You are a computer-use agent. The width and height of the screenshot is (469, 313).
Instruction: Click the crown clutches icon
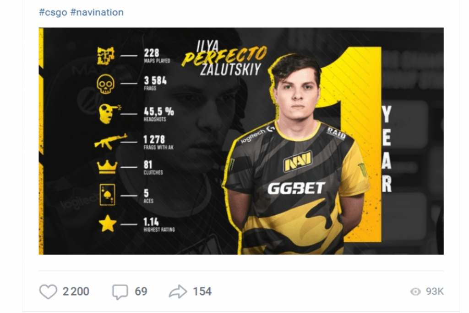[x=107, y=167]
